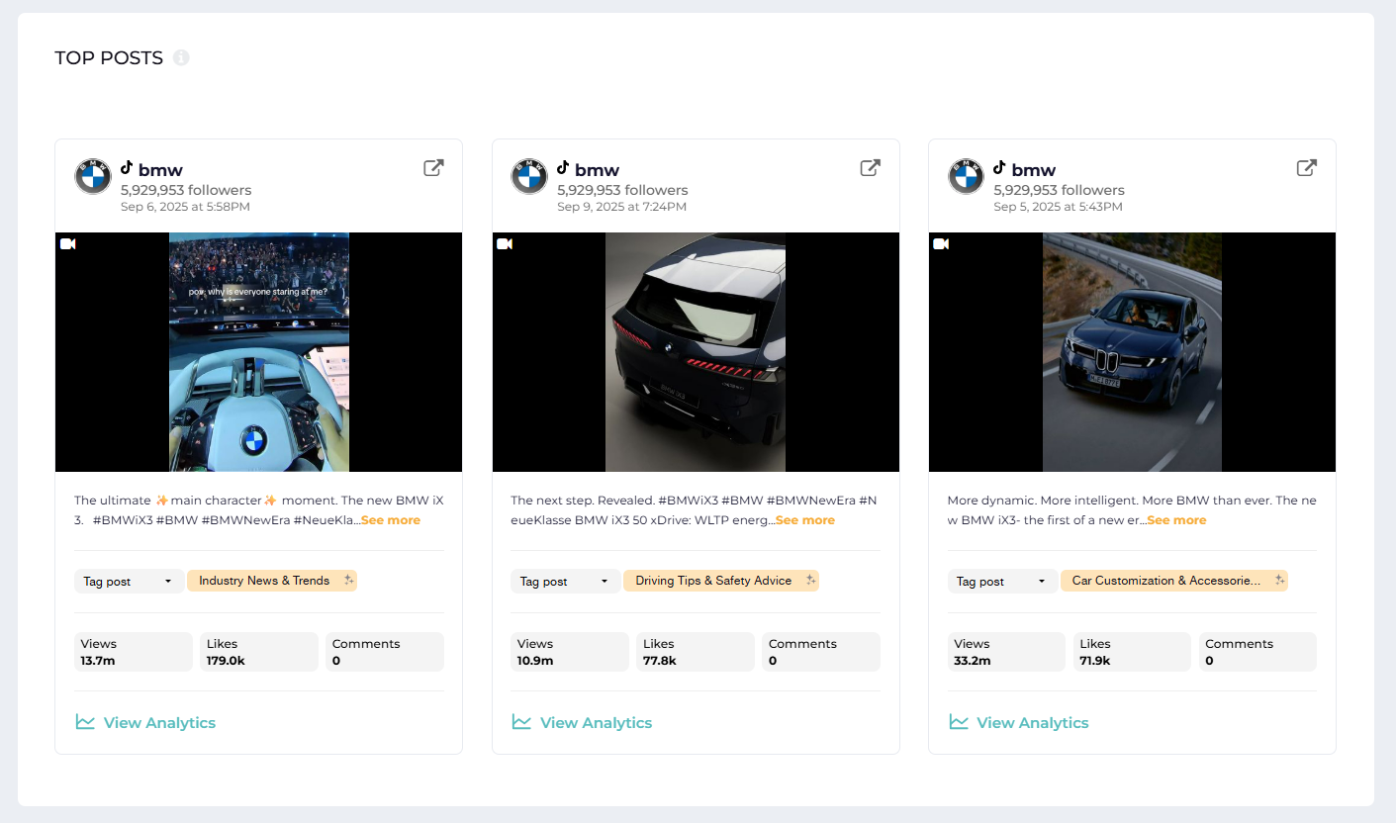Viewport: 1396px width, 823px height.
Task: Open Sep 6 post via external link icon
Action: (x=433, y=168)
